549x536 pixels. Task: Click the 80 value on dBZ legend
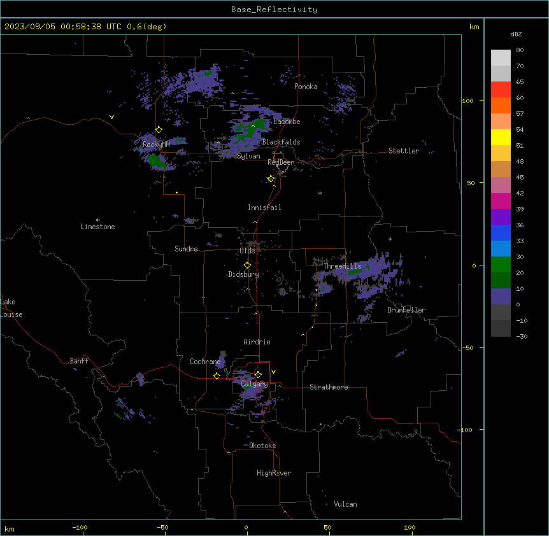(520, 50)
